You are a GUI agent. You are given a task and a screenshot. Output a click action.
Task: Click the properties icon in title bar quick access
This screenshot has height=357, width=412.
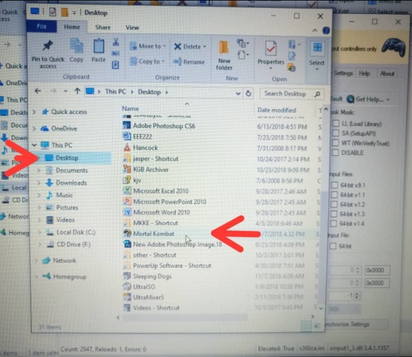coord(53,12)
